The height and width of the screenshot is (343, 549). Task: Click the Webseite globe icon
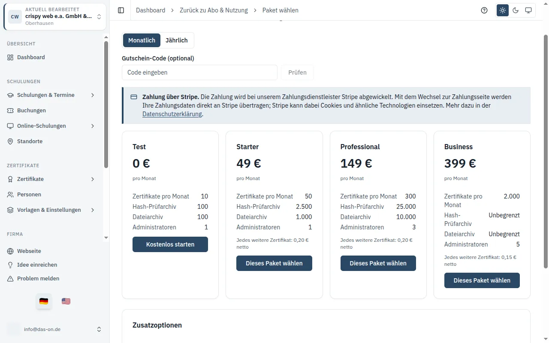(x=10, y=251)
